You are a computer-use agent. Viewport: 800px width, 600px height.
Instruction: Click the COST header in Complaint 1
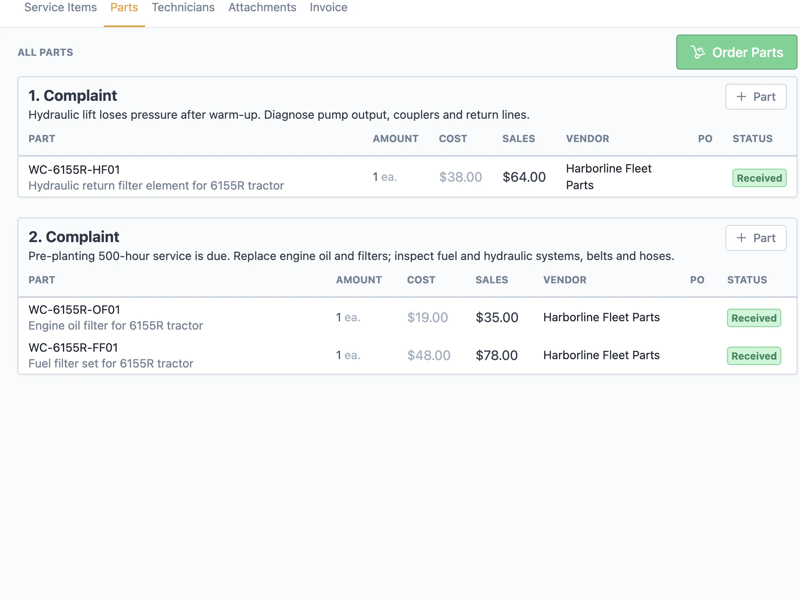(453, 139)
